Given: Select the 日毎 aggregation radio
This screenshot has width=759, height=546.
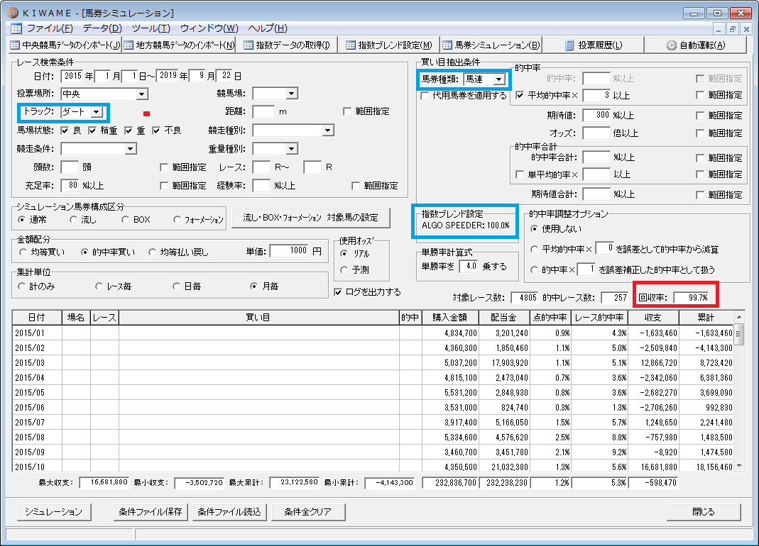Looking at the screenshot, I should [176, 286].
